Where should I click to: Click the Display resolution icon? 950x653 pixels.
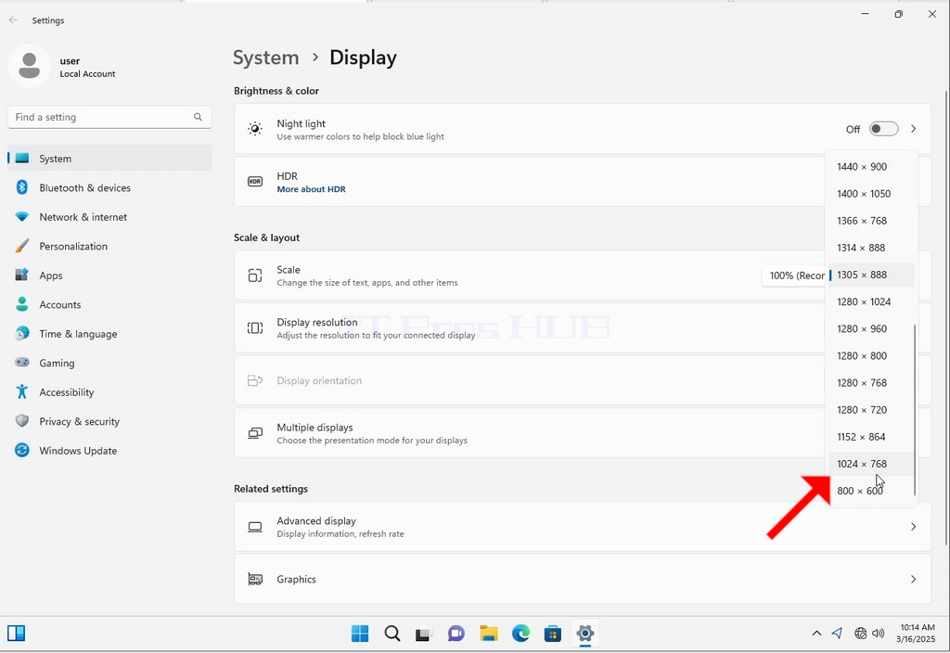coord(255,328)
